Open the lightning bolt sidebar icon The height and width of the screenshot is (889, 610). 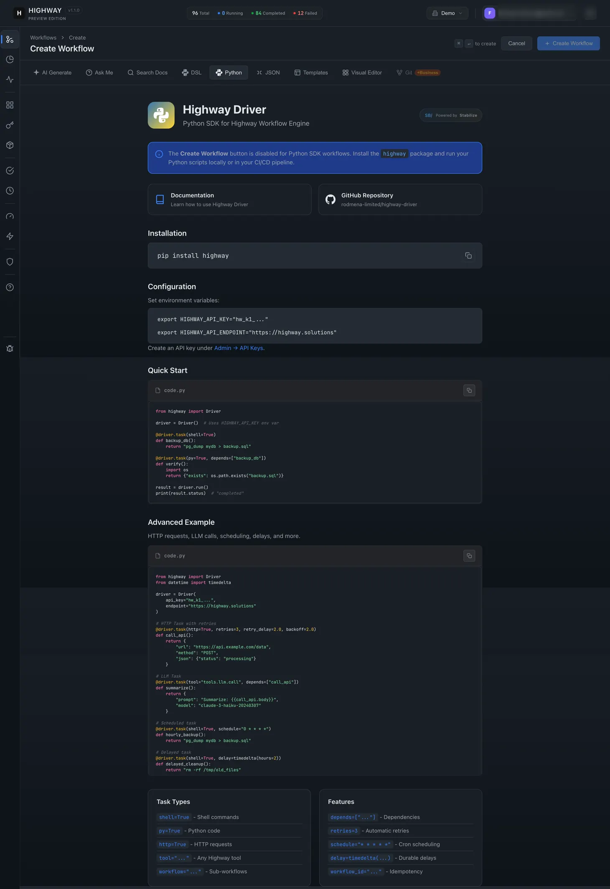coord(10,236)
